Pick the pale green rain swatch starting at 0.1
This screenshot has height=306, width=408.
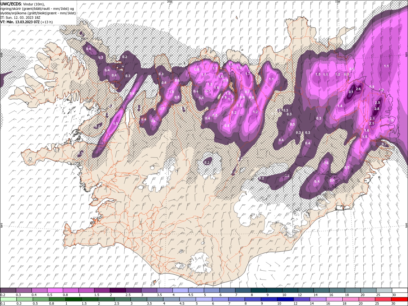[x=8, y=299]
